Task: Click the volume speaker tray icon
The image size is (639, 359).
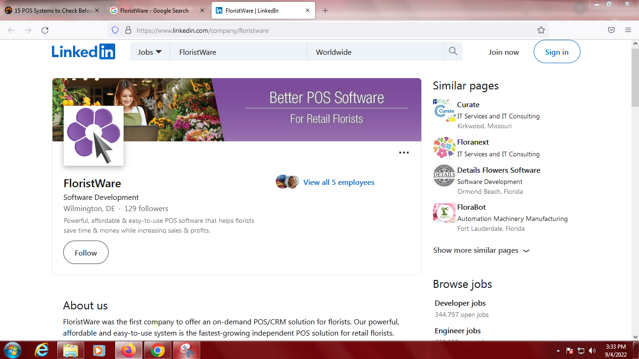Action: coord(592,350)
